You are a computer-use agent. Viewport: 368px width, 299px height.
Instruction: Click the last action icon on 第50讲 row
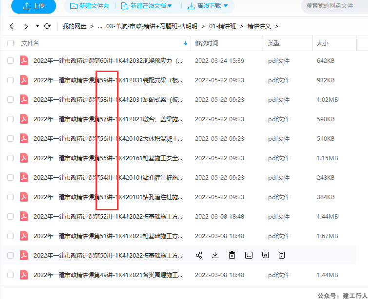(282, 255)
